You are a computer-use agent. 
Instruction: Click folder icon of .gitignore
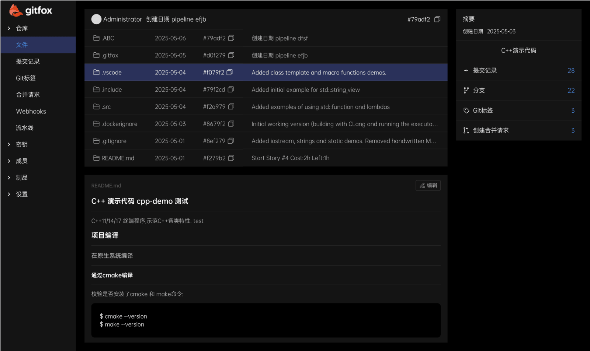click(97, 141)
